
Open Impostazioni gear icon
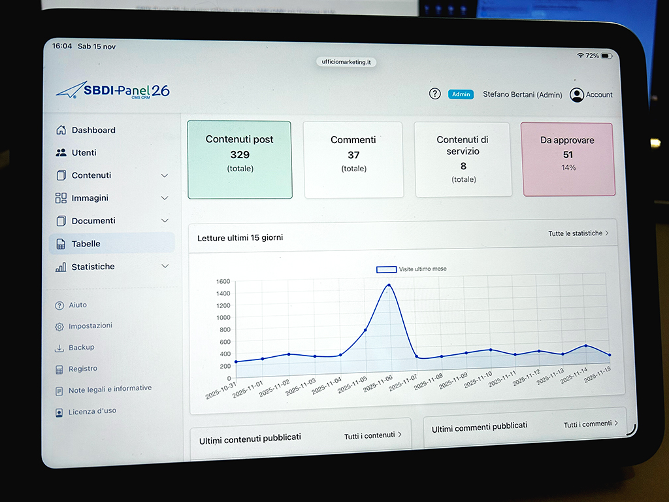[x=59, y=326]
